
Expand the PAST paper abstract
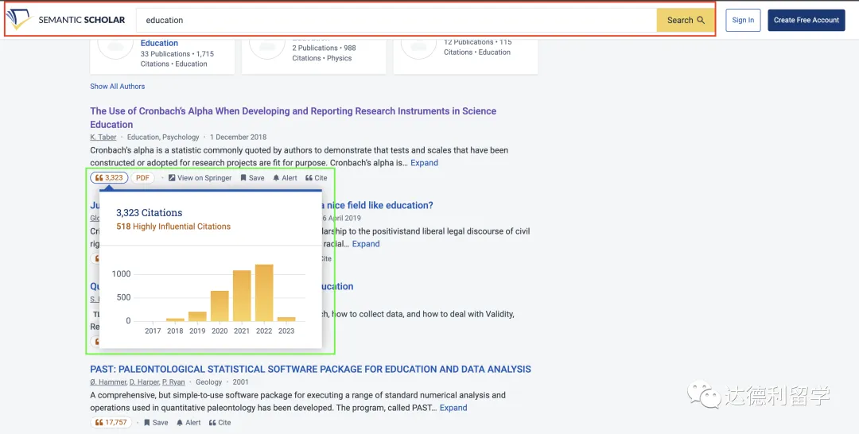[x=453, y=408]
